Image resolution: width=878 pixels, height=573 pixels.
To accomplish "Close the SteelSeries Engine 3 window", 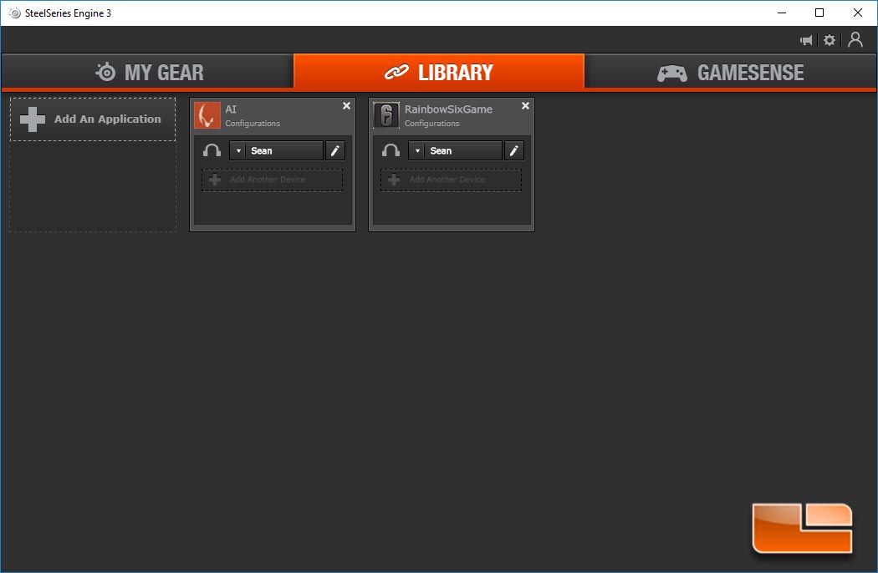I will point(857,13).
